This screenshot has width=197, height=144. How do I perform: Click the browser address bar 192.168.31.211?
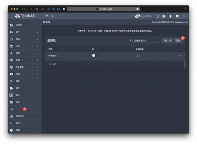103,9
